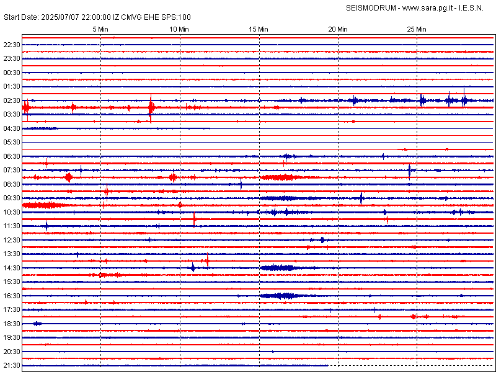Pick the 12:30 time label
This screenshot has width=496, height=372.
tap(12, 240)
